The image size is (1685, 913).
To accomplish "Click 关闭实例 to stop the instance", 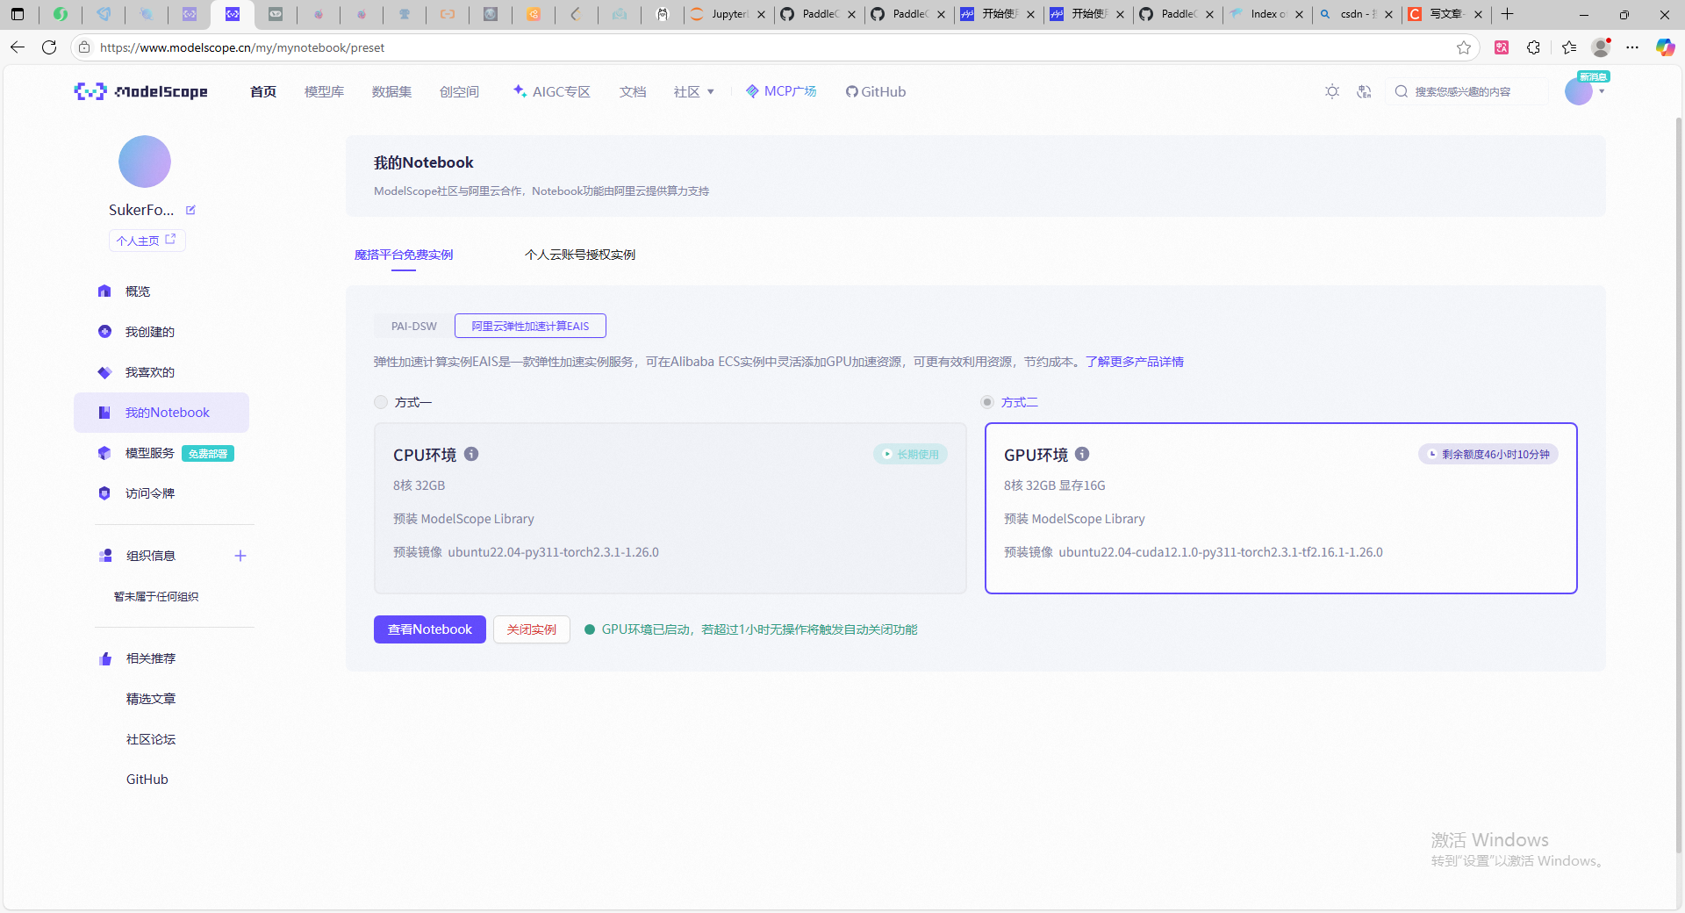I will tap(531, 629).
